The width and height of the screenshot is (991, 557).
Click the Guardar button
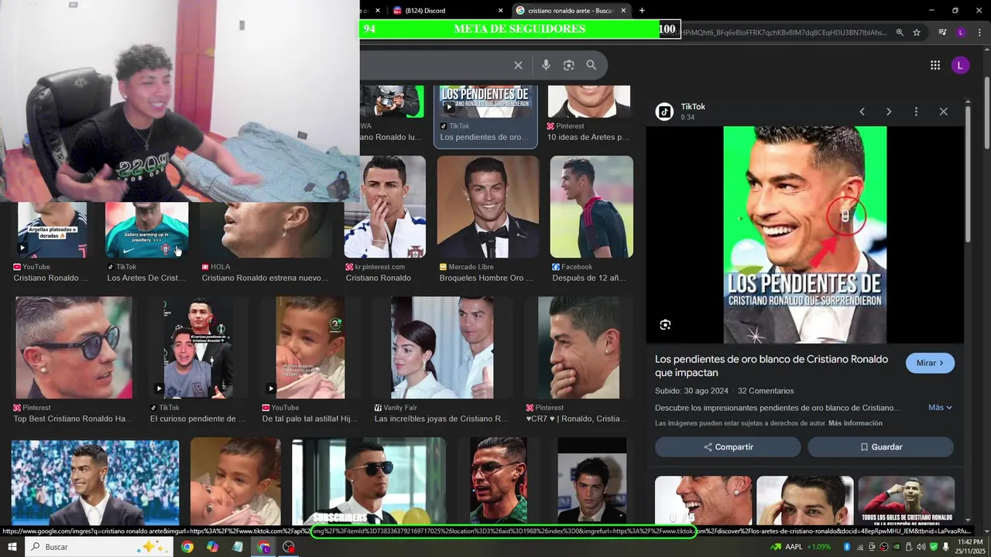pos(880,447)
